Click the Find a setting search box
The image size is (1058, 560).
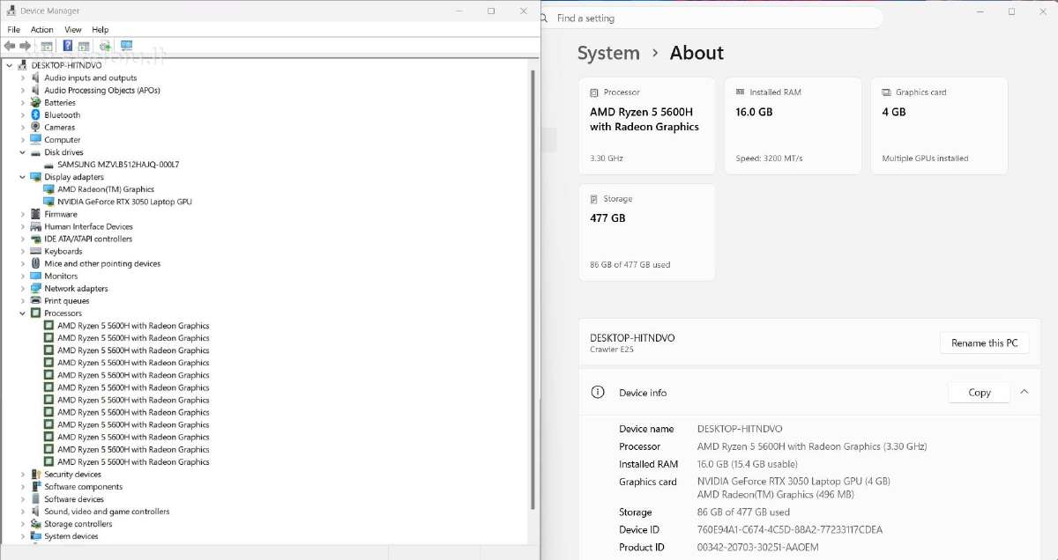click(712, 18)
